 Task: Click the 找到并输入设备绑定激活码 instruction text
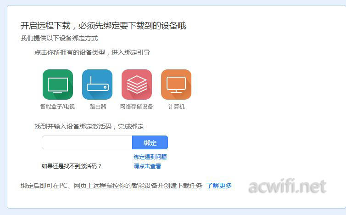tap(73, 126)
